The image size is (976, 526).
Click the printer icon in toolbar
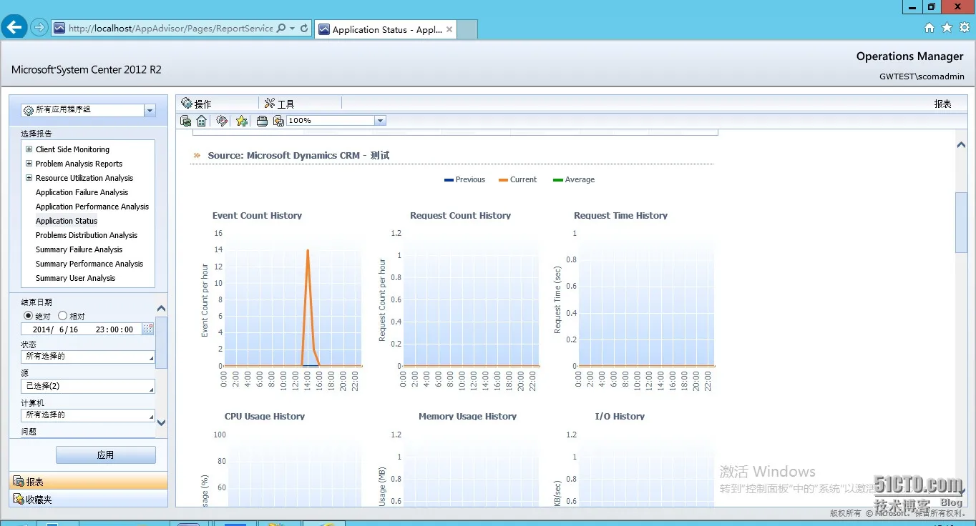pos(262,121)
